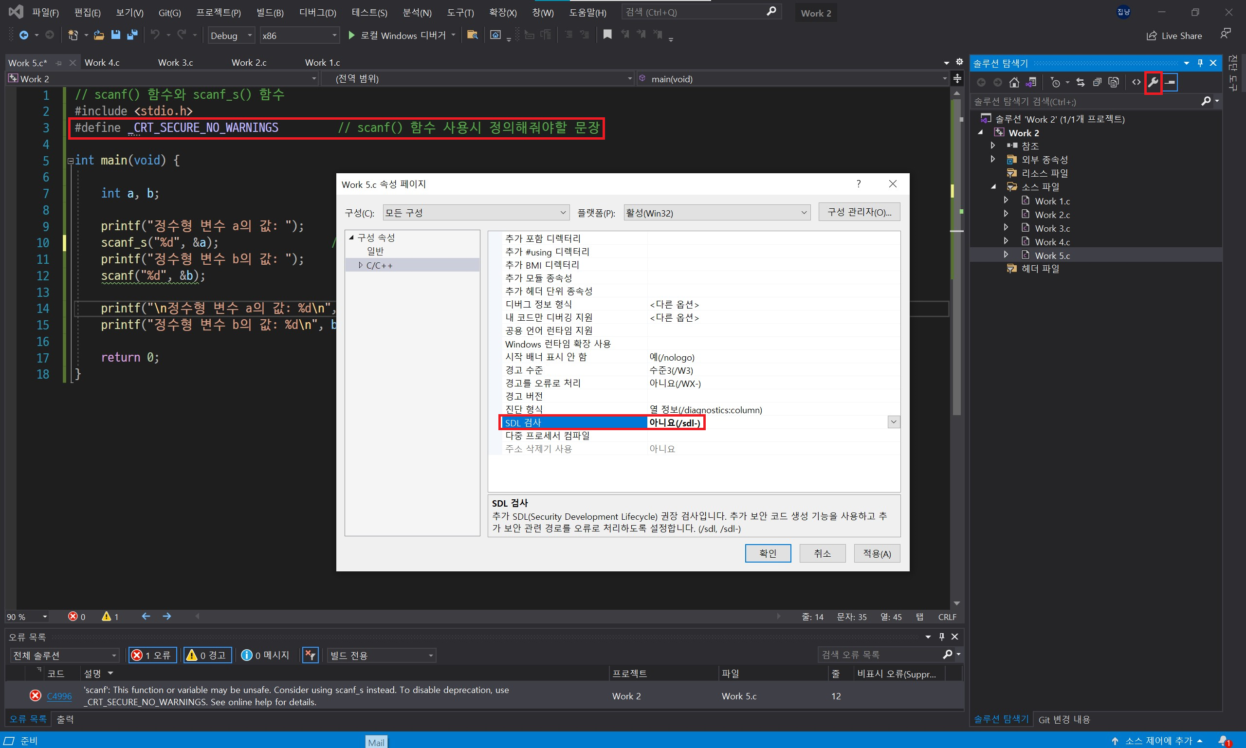Open the SDL 검사 value dropdown arrow
1246x748 pixels.
893,422
